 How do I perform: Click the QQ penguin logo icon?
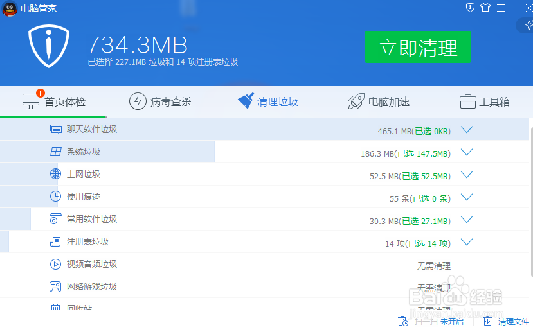pos(10,8)
